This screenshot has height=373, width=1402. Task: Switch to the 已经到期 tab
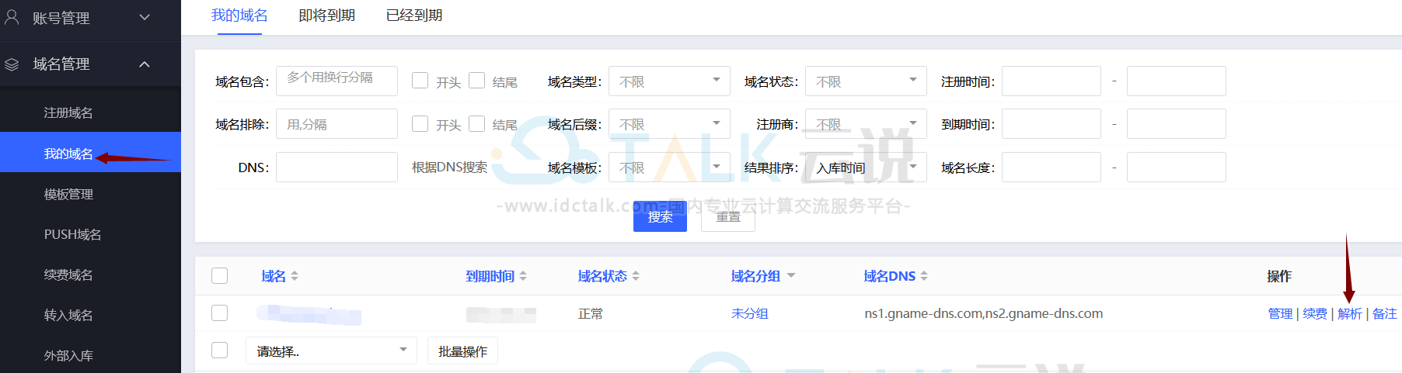click(414, 16)
